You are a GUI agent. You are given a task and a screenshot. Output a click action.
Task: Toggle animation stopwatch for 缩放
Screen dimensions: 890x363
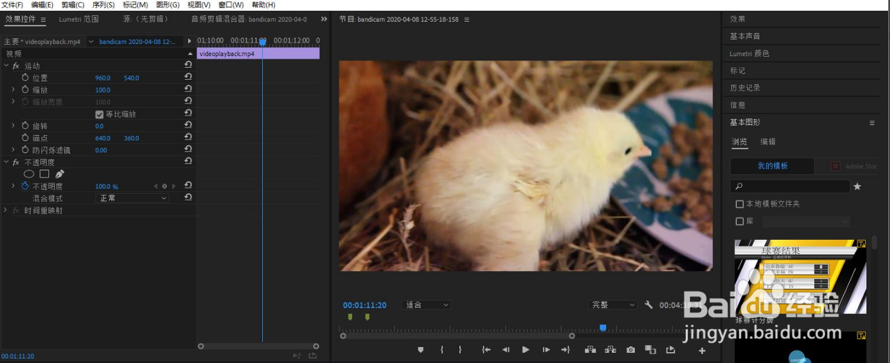pos(26,89)
